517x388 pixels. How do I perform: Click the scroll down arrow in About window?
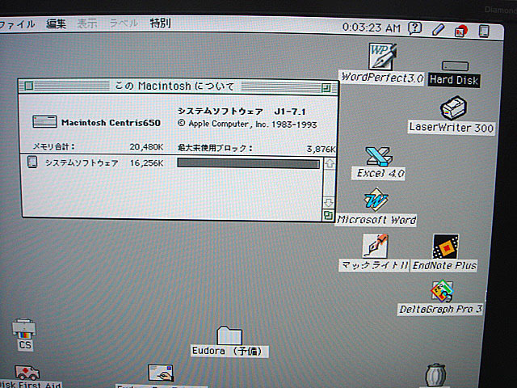[329, 202]
